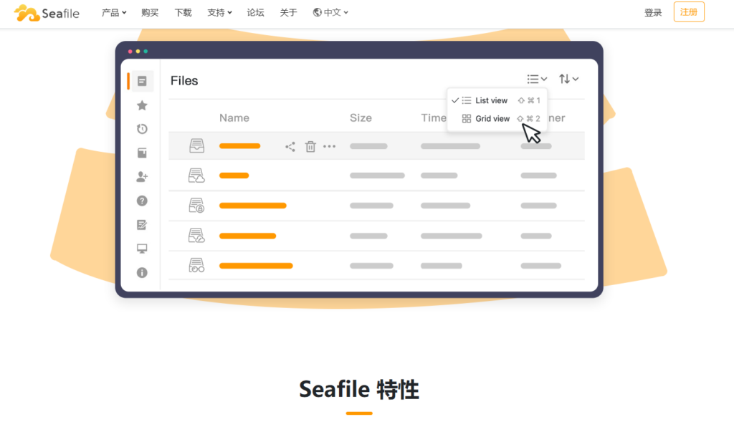The width and height of the screenshot is (734, 432).
Task: Open the 产品 dropdown menu
Action: (114, 13)
